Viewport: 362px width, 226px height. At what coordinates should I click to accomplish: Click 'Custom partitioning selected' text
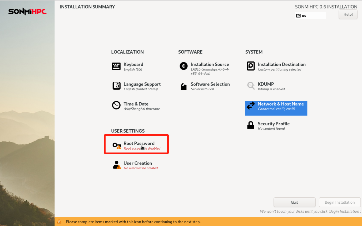coord(279,70)
